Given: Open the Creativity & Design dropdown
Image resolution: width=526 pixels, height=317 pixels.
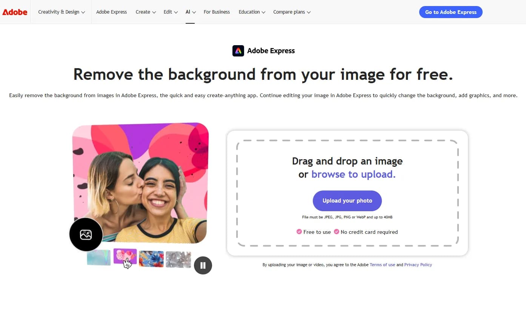Looking at the screenshot, I should 61,12.
